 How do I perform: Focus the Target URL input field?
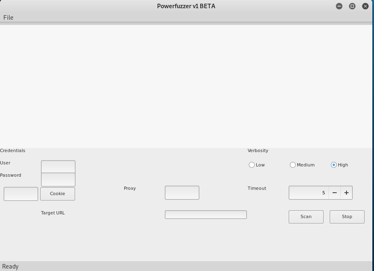(205, 215)
